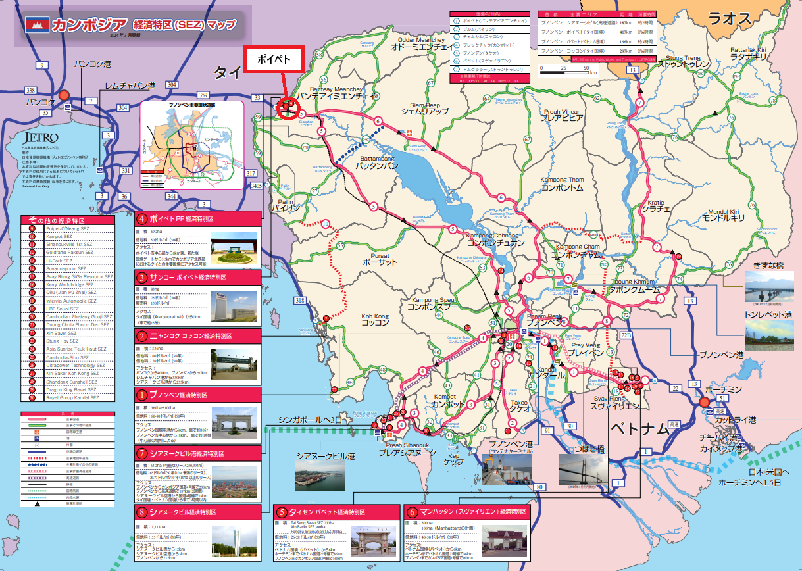Click the orange Bangkok city marker
The image size is (802, 571).
click(x=64, y=95)
